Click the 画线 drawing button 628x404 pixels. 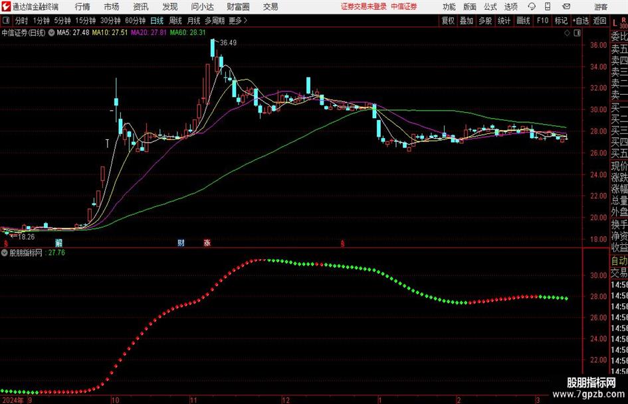pyautogui.click(x=523, y=21)
